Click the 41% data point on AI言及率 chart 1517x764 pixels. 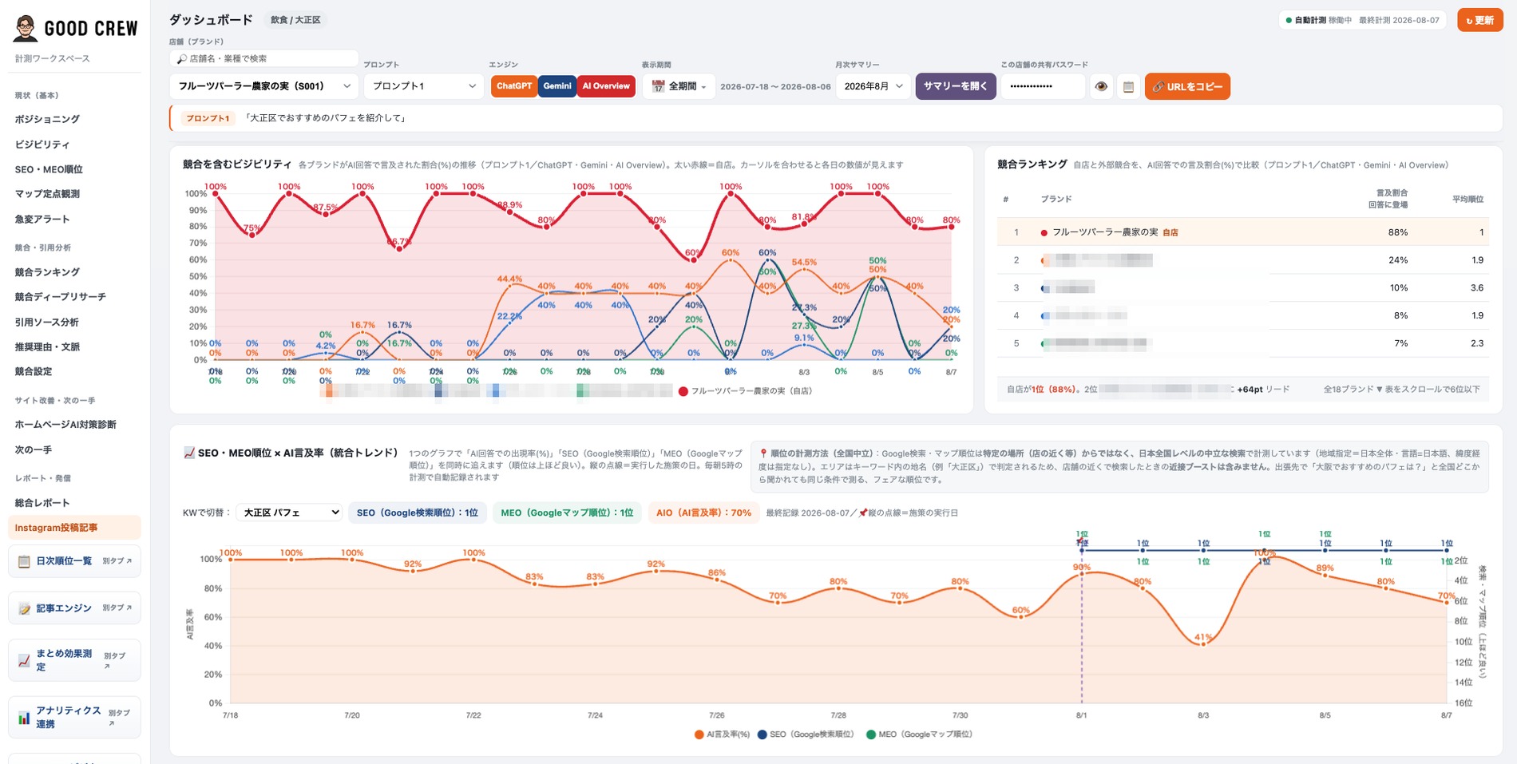tap(1203, 643)
